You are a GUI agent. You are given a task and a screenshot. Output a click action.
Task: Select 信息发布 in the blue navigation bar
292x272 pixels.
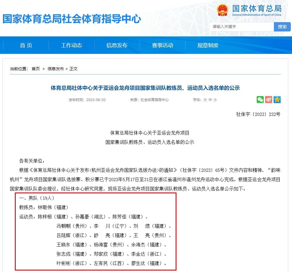click(117, 45)
